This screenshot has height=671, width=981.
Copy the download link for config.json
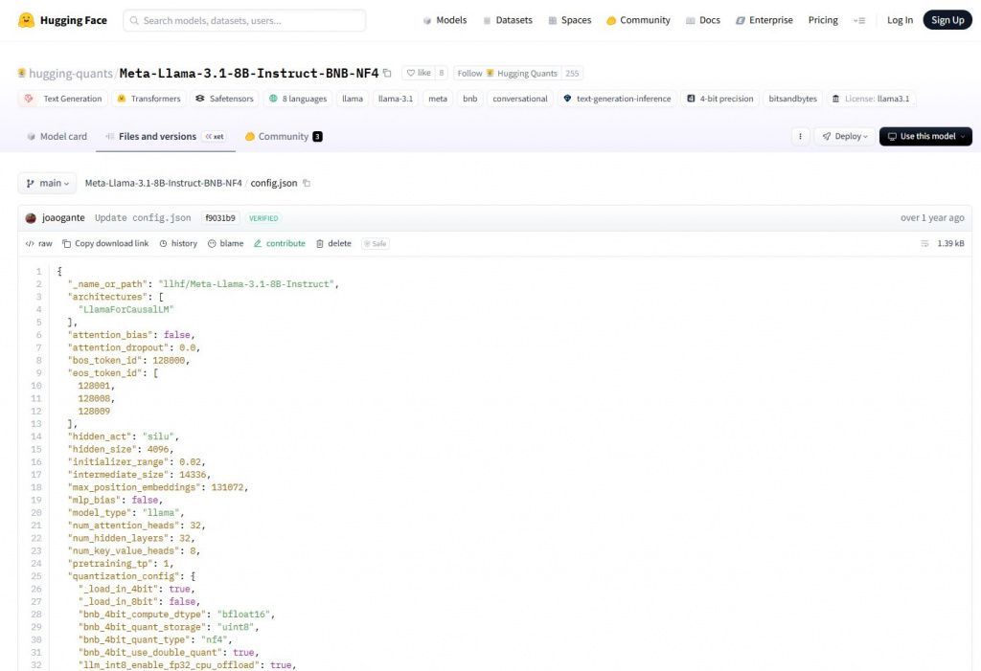(x=105, y=243)
